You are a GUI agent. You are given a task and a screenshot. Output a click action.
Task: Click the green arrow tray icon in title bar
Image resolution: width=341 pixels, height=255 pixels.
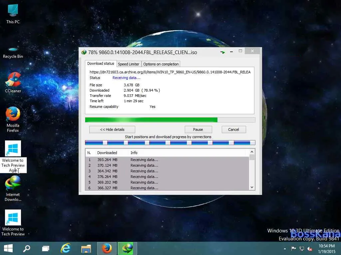tap(222, 52)
